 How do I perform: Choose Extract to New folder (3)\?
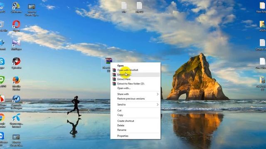(x=131, y=84)
